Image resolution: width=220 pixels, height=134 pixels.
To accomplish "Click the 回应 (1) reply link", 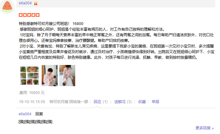I will point(101,102).
